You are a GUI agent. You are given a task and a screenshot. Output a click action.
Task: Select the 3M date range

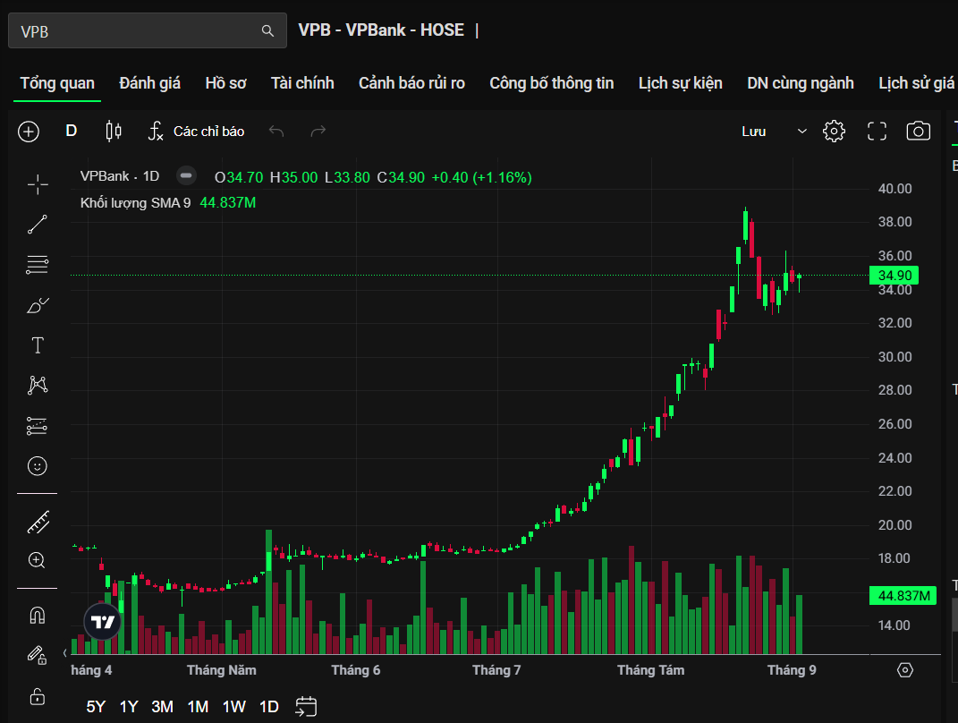point(163,707)
